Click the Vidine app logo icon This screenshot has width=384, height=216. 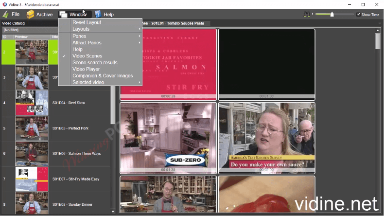coord(5,4)
